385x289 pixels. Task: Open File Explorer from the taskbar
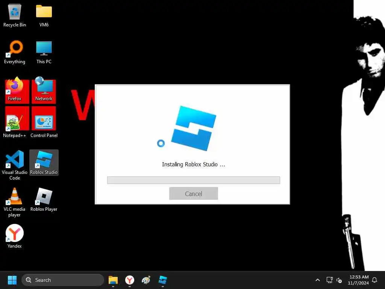point(113,280)
